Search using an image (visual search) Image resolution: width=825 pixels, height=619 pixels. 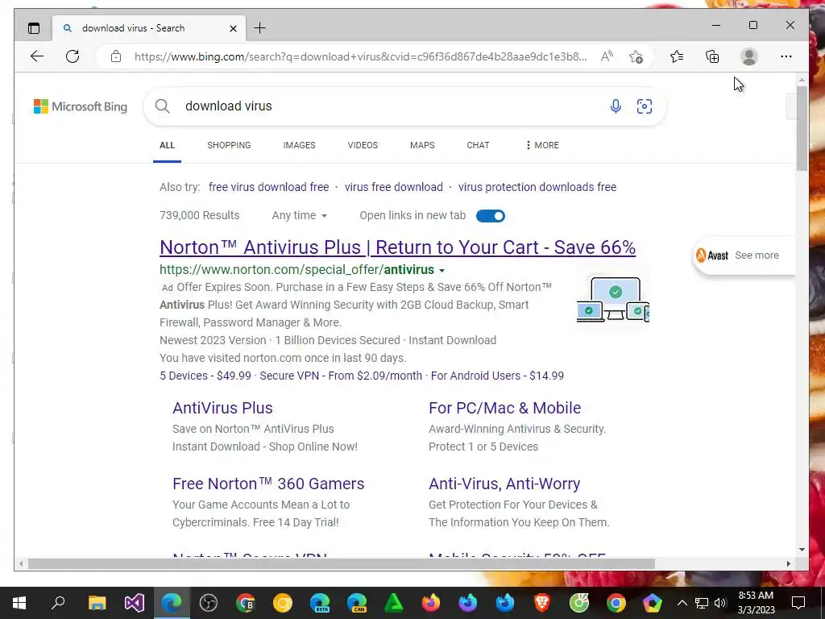click(644, 106)
